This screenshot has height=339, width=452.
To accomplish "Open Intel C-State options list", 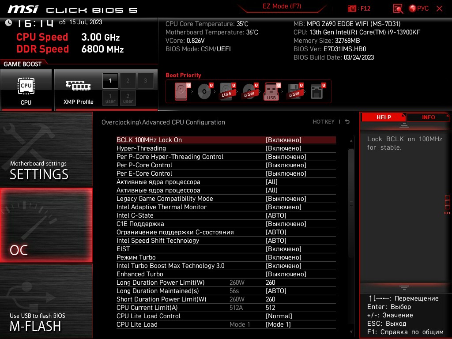I will [226, 215].
